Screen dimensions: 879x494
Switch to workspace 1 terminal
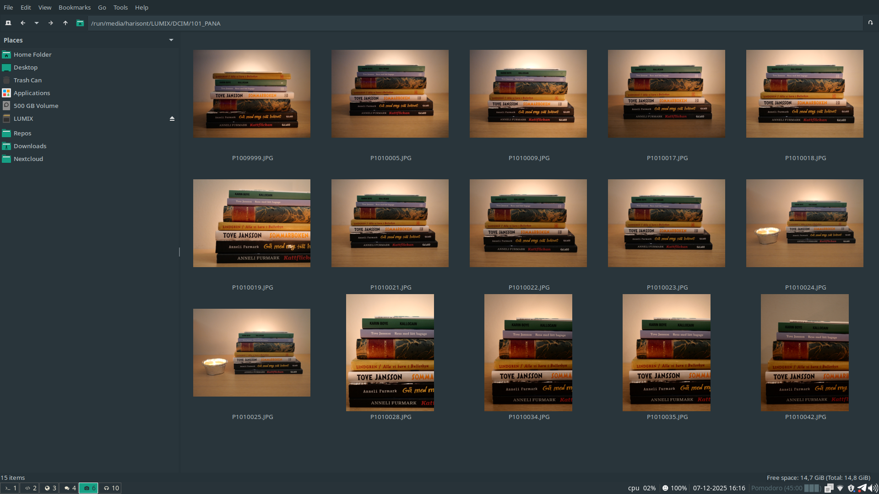pyautogui.click(x=10, y=488)
